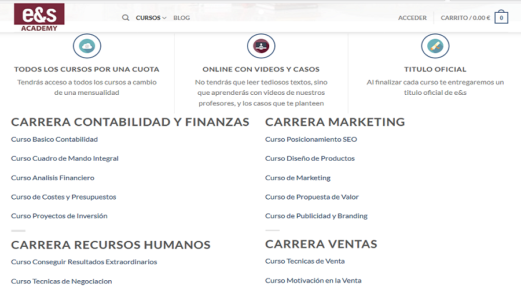Select the CARRERA MARKETING heading

(x=335, y=122)
